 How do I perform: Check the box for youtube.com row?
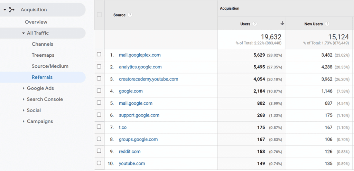pyautogui.click(x=99, y=163)
